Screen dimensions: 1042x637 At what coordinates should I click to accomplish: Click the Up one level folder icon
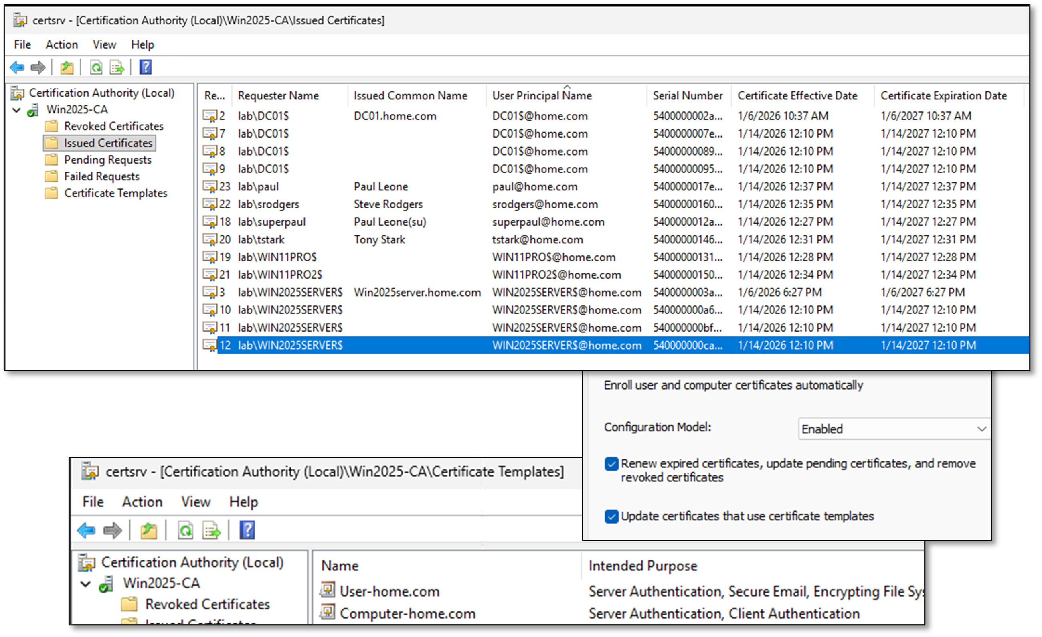click(x=67, y=67)
